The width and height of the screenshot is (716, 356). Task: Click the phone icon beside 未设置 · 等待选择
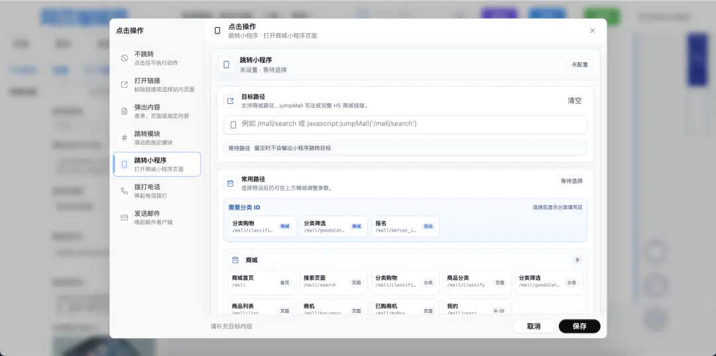(x=227, y=65)
